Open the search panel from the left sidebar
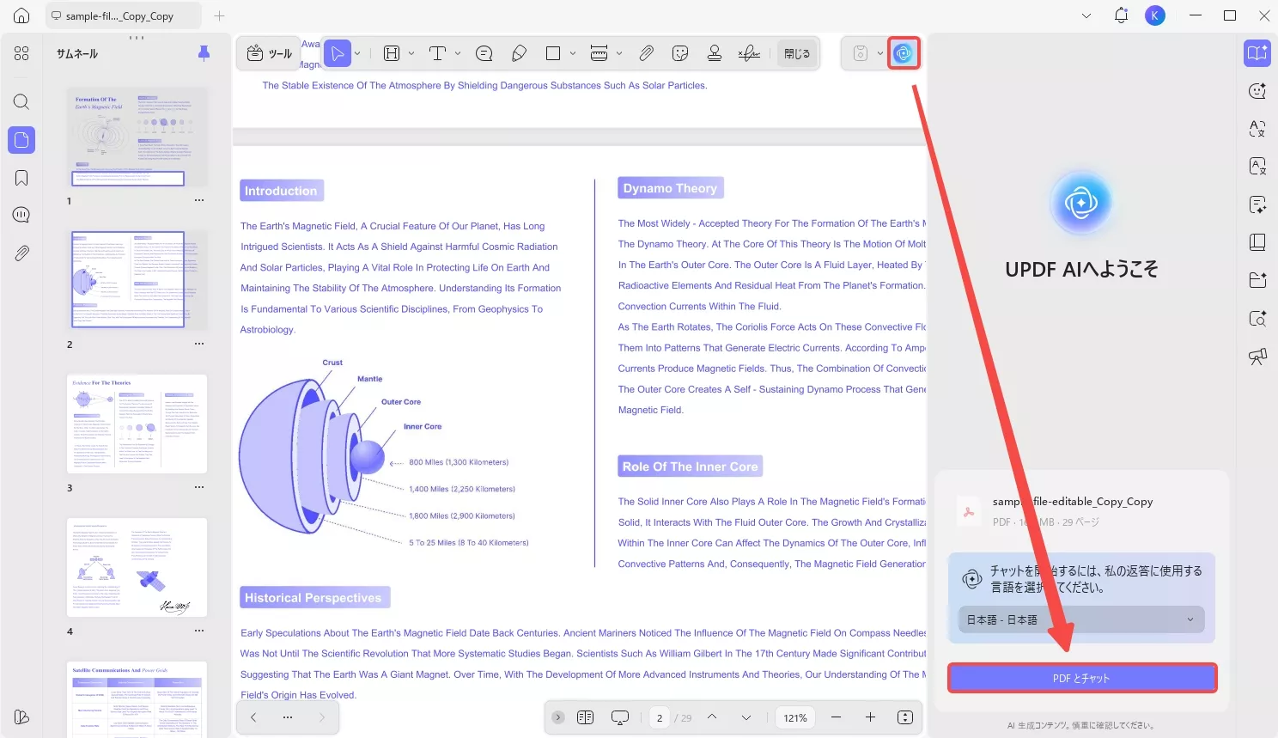1278x738 pixels. pos(21,102)
